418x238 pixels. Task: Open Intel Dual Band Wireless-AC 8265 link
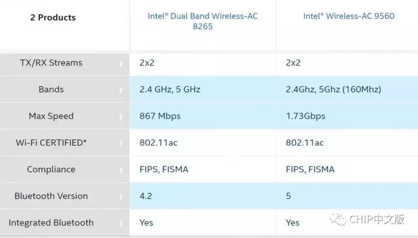[x=202, y=21]
